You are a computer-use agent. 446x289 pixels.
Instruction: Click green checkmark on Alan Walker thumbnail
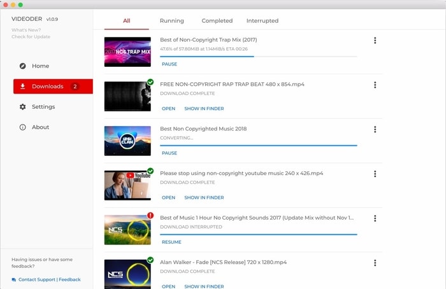(x=150, y=260)
